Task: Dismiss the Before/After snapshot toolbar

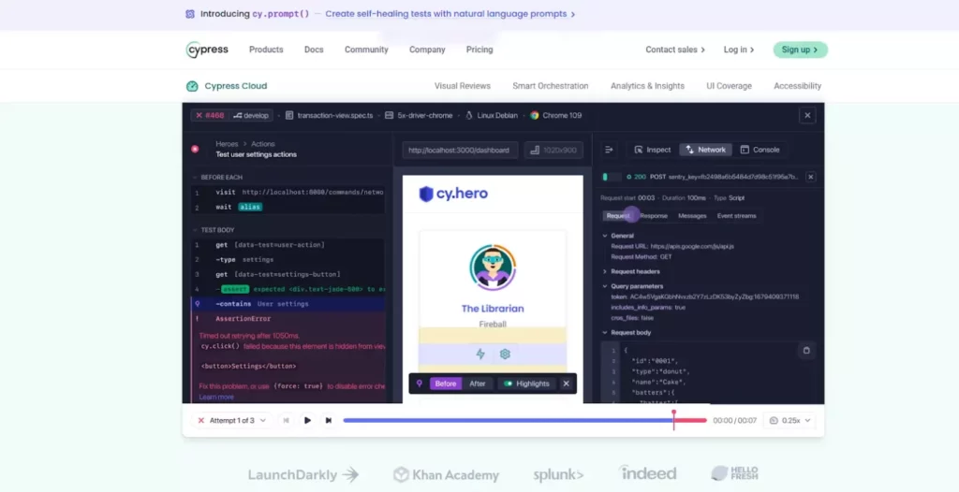Action: (x=566, y=383)
